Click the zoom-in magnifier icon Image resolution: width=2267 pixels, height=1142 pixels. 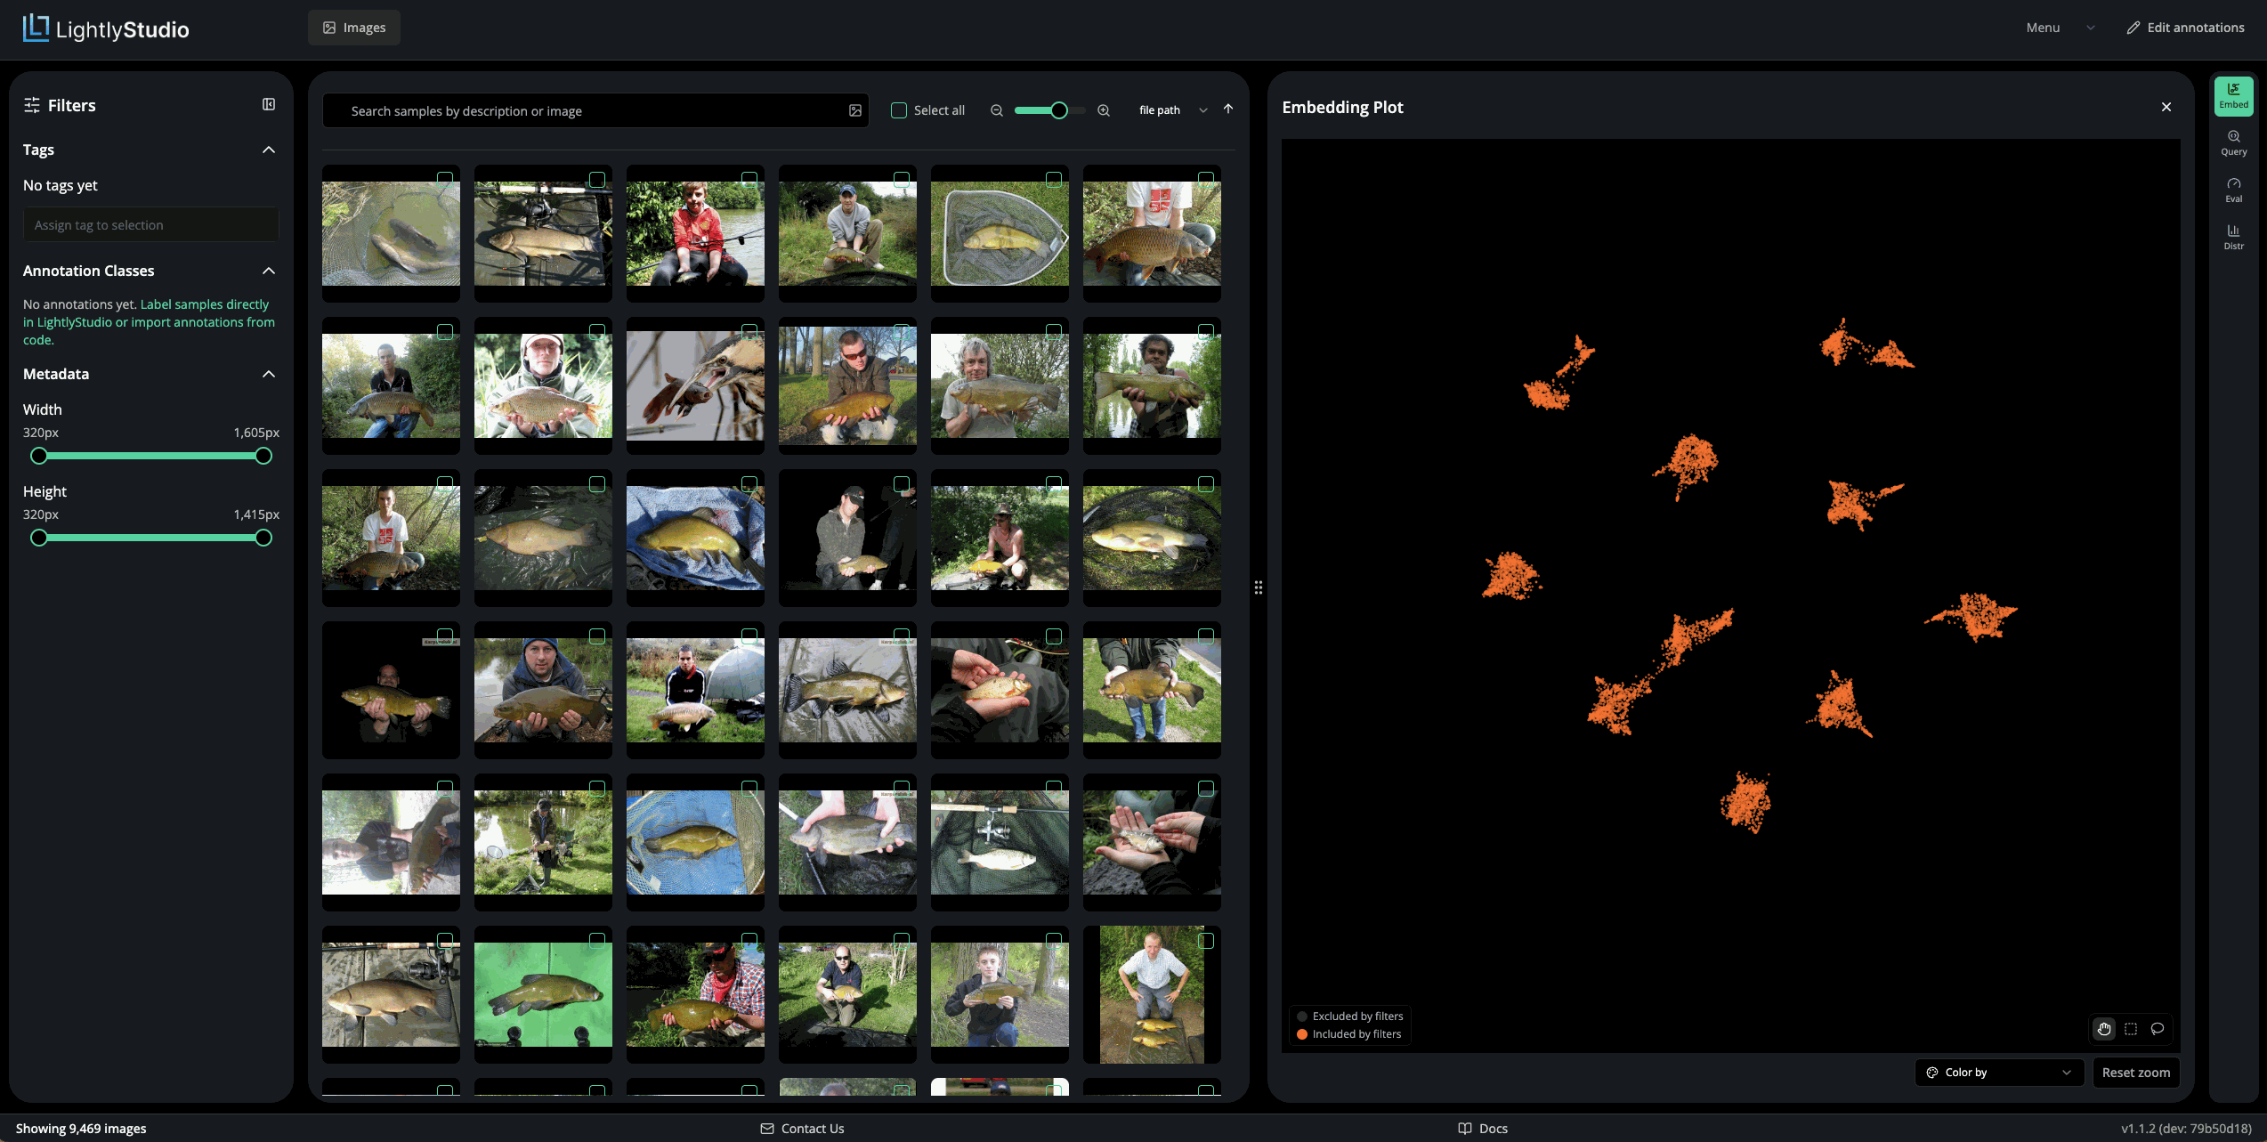point(1104,110)
